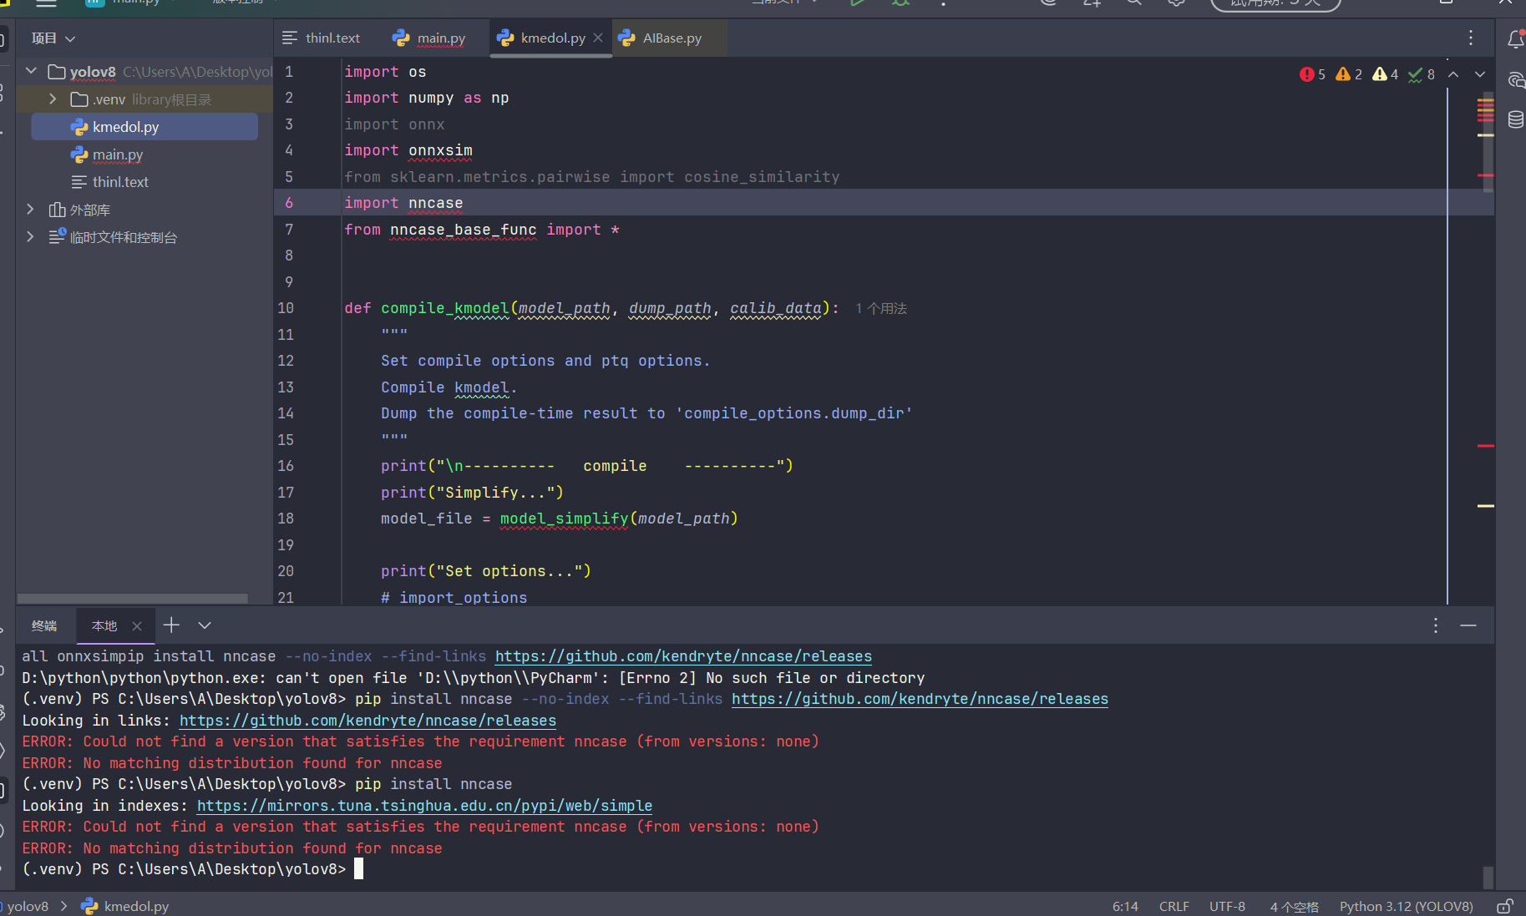Change UTF-8 file encoding setting

tap(1227, 906)
